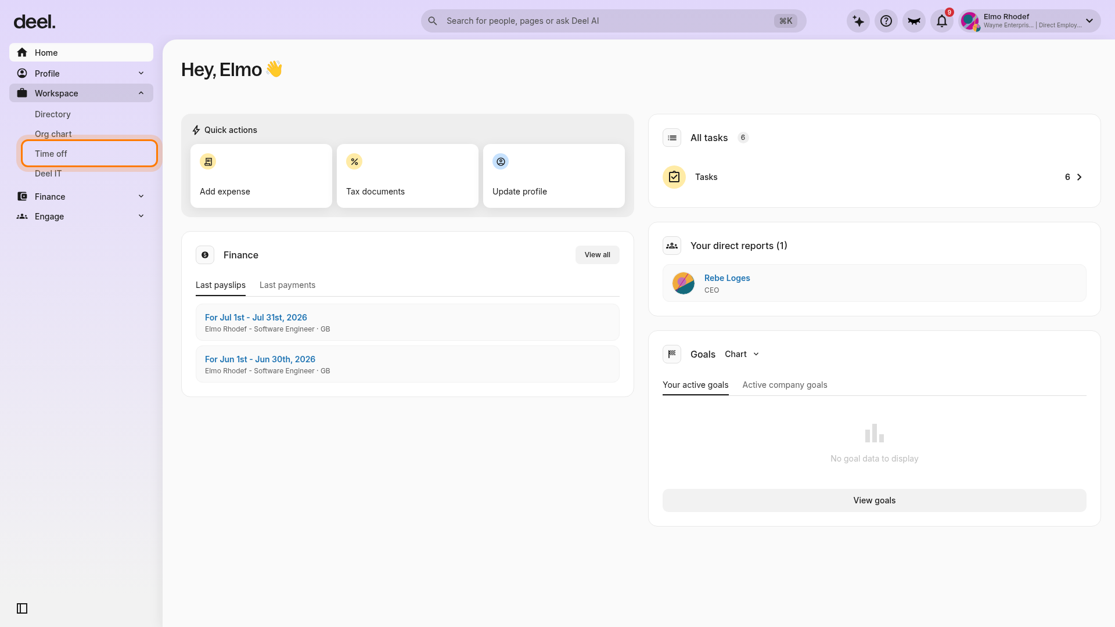Open the help question mark icon
This screenshot has width=1115, height=627.
point(886,21)
